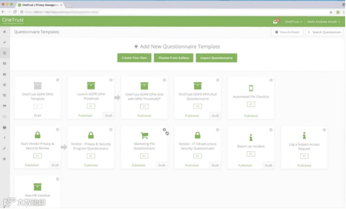Click 'Log a Subject Access Request' title
This screenshot has height=209, width=346.
coord(305,146)
